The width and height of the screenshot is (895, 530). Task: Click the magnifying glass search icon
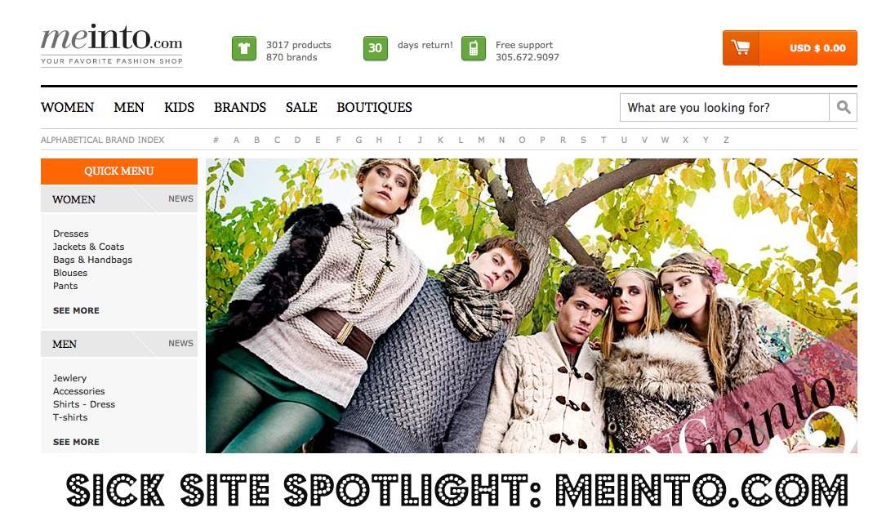point(843,107)
